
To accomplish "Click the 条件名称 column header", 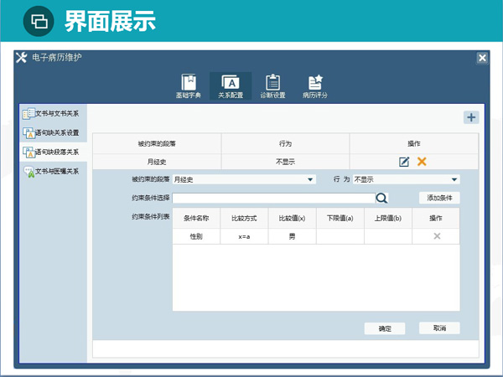I will (196, 219).
